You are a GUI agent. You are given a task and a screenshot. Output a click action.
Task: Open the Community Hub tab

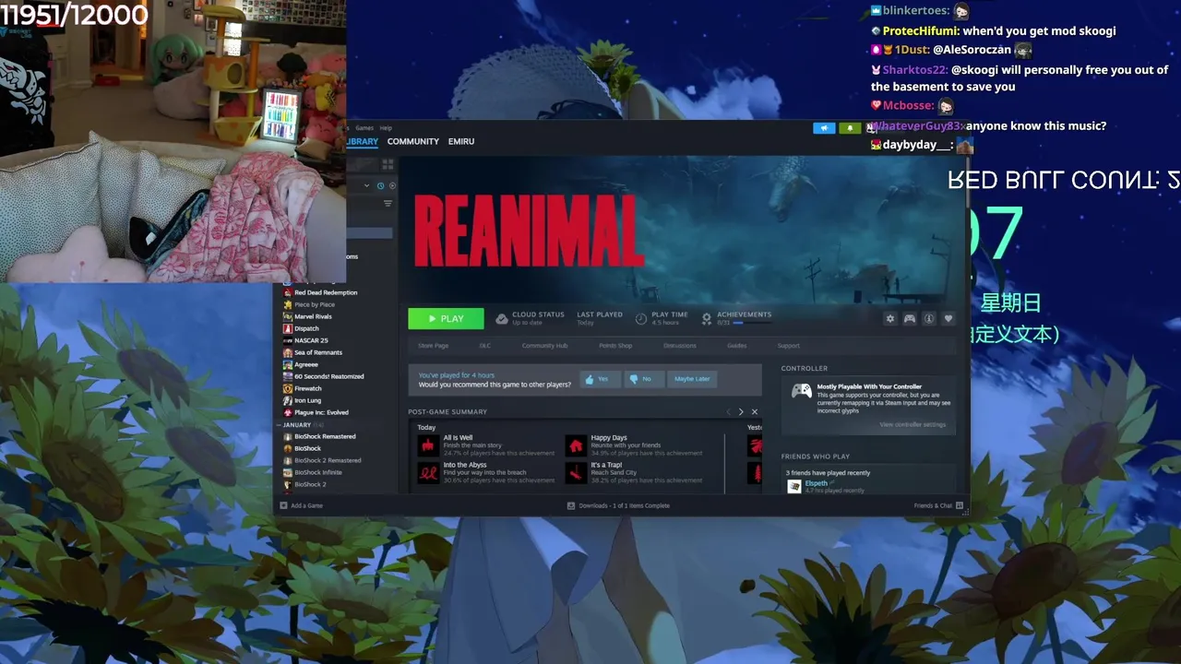(544, 346)
